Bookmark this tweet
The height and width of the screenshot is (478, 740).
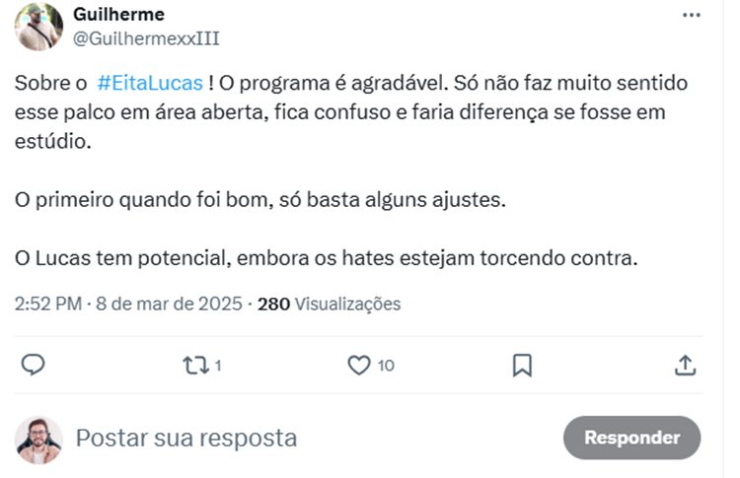pyautogui.click(x=522, y=365)
